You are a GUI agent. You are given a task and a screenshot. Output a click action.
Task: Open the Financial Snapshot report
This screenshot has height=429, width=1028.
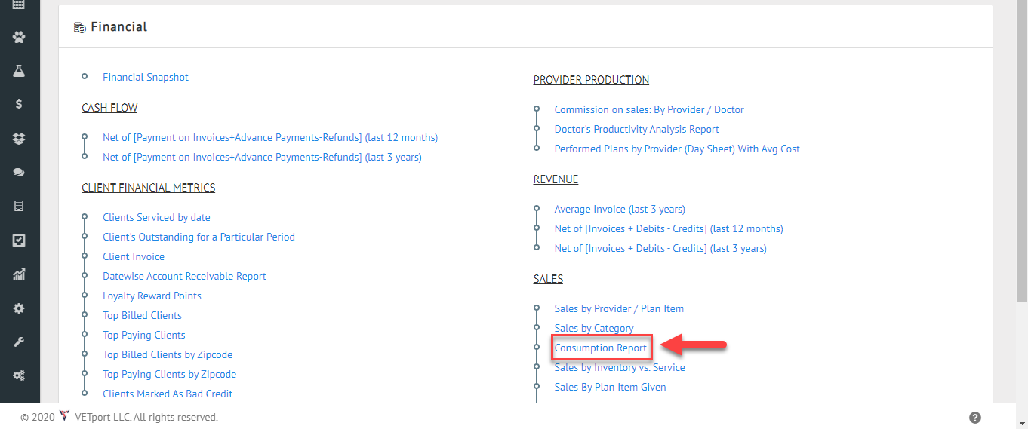pyautogui.click(x=146, y=77)
